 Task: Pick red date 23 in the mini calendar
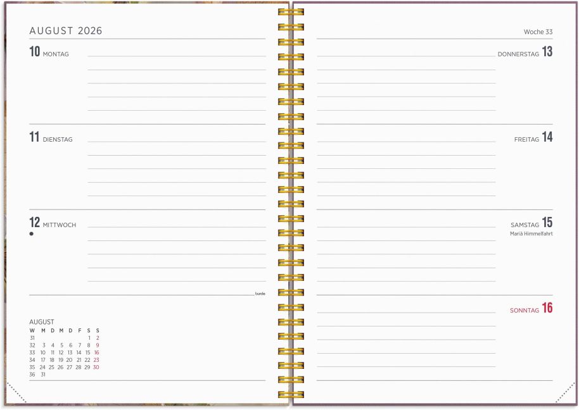(96, 360)
